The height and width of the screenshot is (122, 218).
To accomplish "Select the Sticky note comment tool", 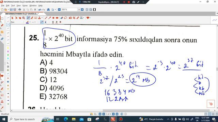I will 65,18.
